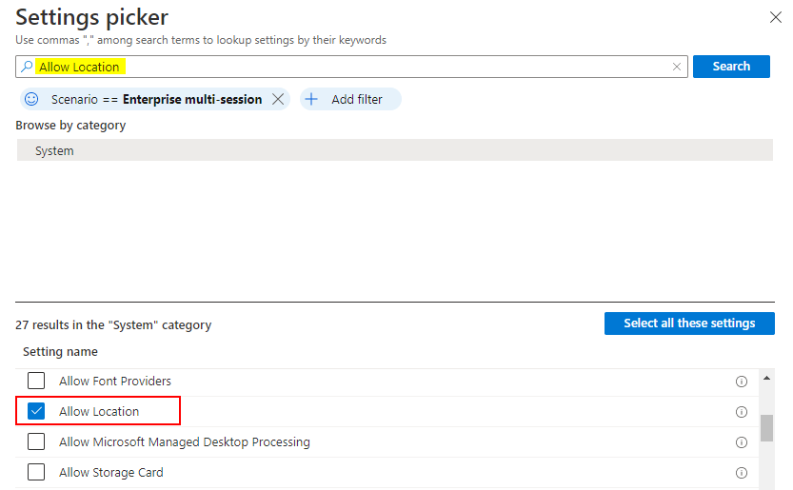Close the Settings picker panel
The image size is (793, 490).
tap(775, 16)
